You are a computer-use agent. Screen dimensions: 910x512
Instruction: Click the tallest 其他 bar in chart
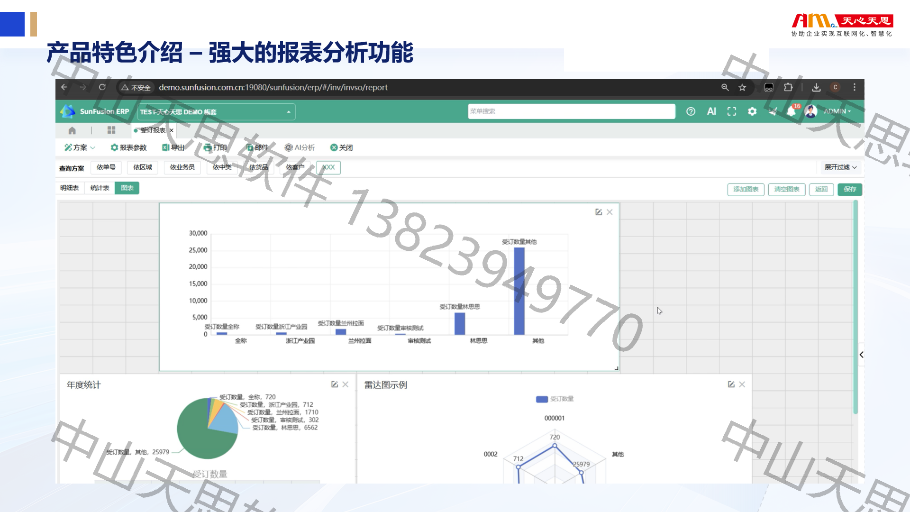519,291
